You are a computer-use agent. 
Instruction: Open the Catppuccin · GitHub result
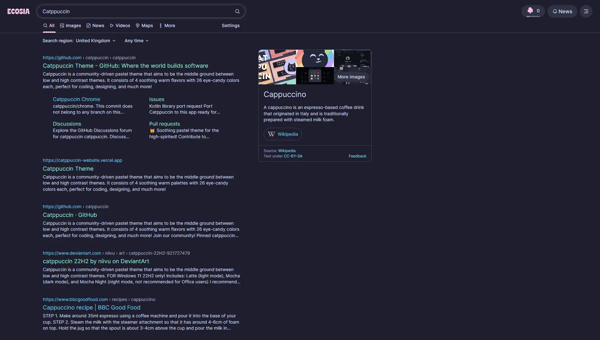70,215
